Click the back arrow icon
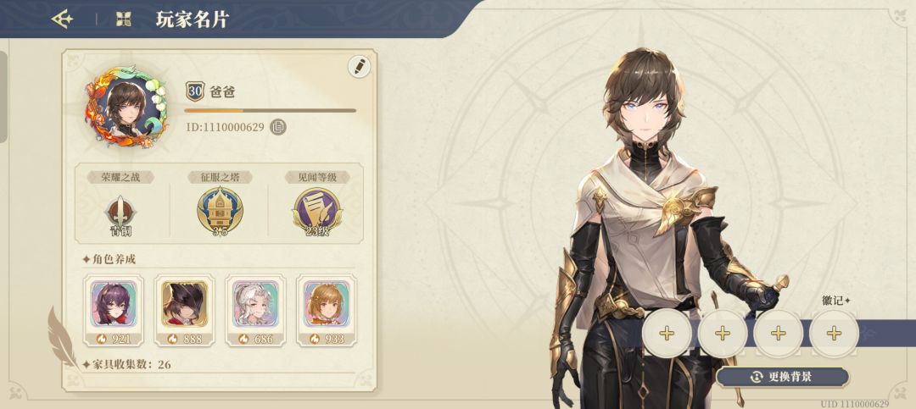The width and height of the screenshot is (916, 409). pos(62,19)
